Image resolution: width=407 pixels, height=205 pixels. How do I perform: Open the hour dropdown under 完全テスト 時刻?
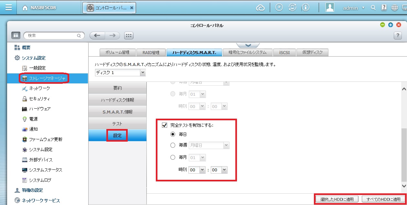tap(197, 170)
